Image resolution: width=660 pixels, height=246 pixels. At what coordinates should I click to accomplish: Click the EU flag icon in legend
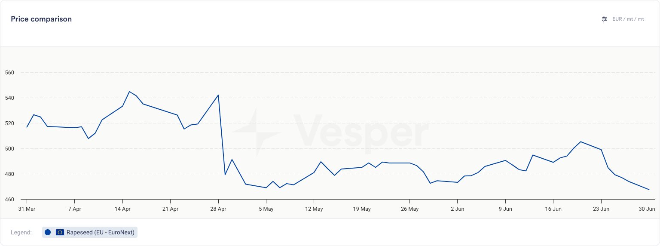tap(60, 232)
